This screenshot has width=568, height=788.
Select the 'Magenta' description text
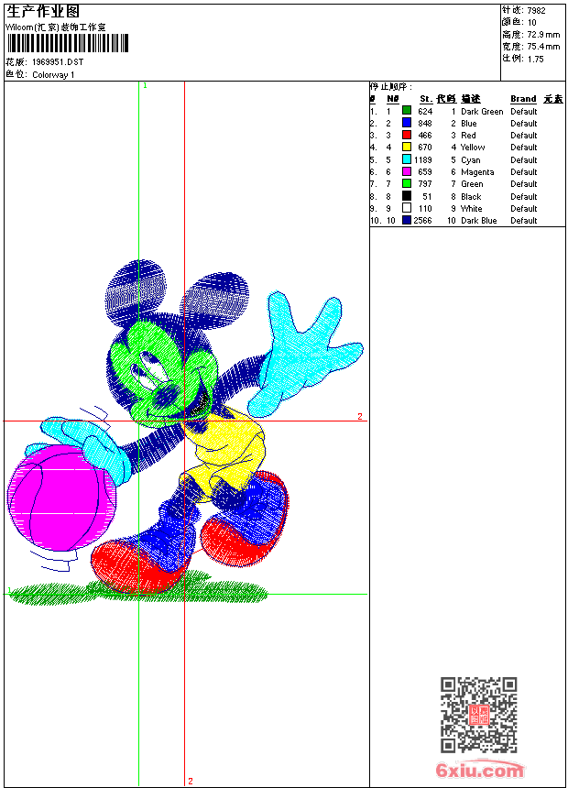[x=477, y=172]
